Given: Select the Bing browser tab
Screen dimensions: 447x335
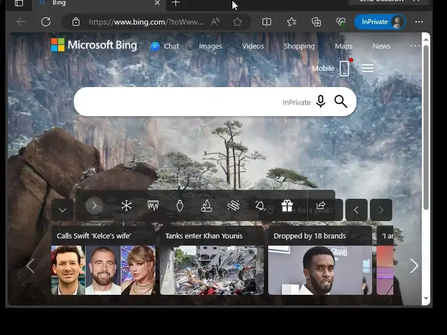Looking at the screenshot, I should [98, 3].
